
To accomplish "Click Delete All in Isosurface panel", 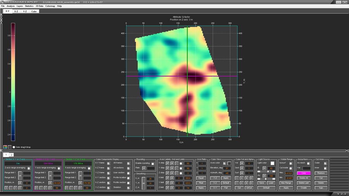I will tap(304, 178).
